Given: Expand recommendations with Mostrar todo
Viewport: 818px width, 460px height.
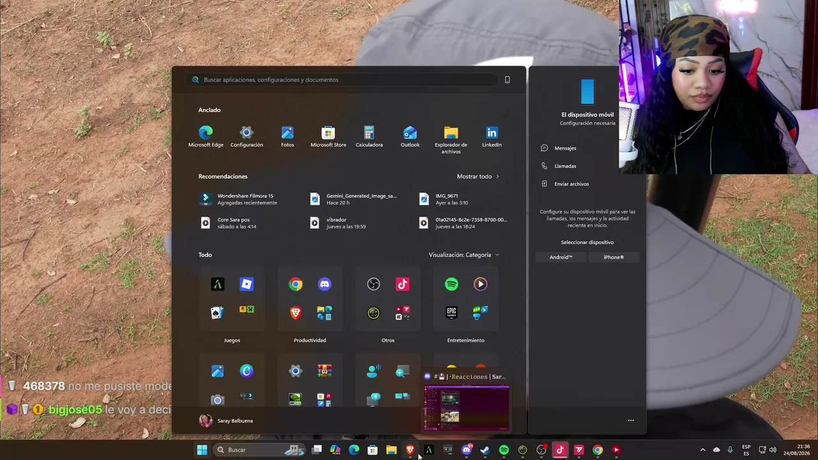Looking at the screenshot, I should point(478,176).
